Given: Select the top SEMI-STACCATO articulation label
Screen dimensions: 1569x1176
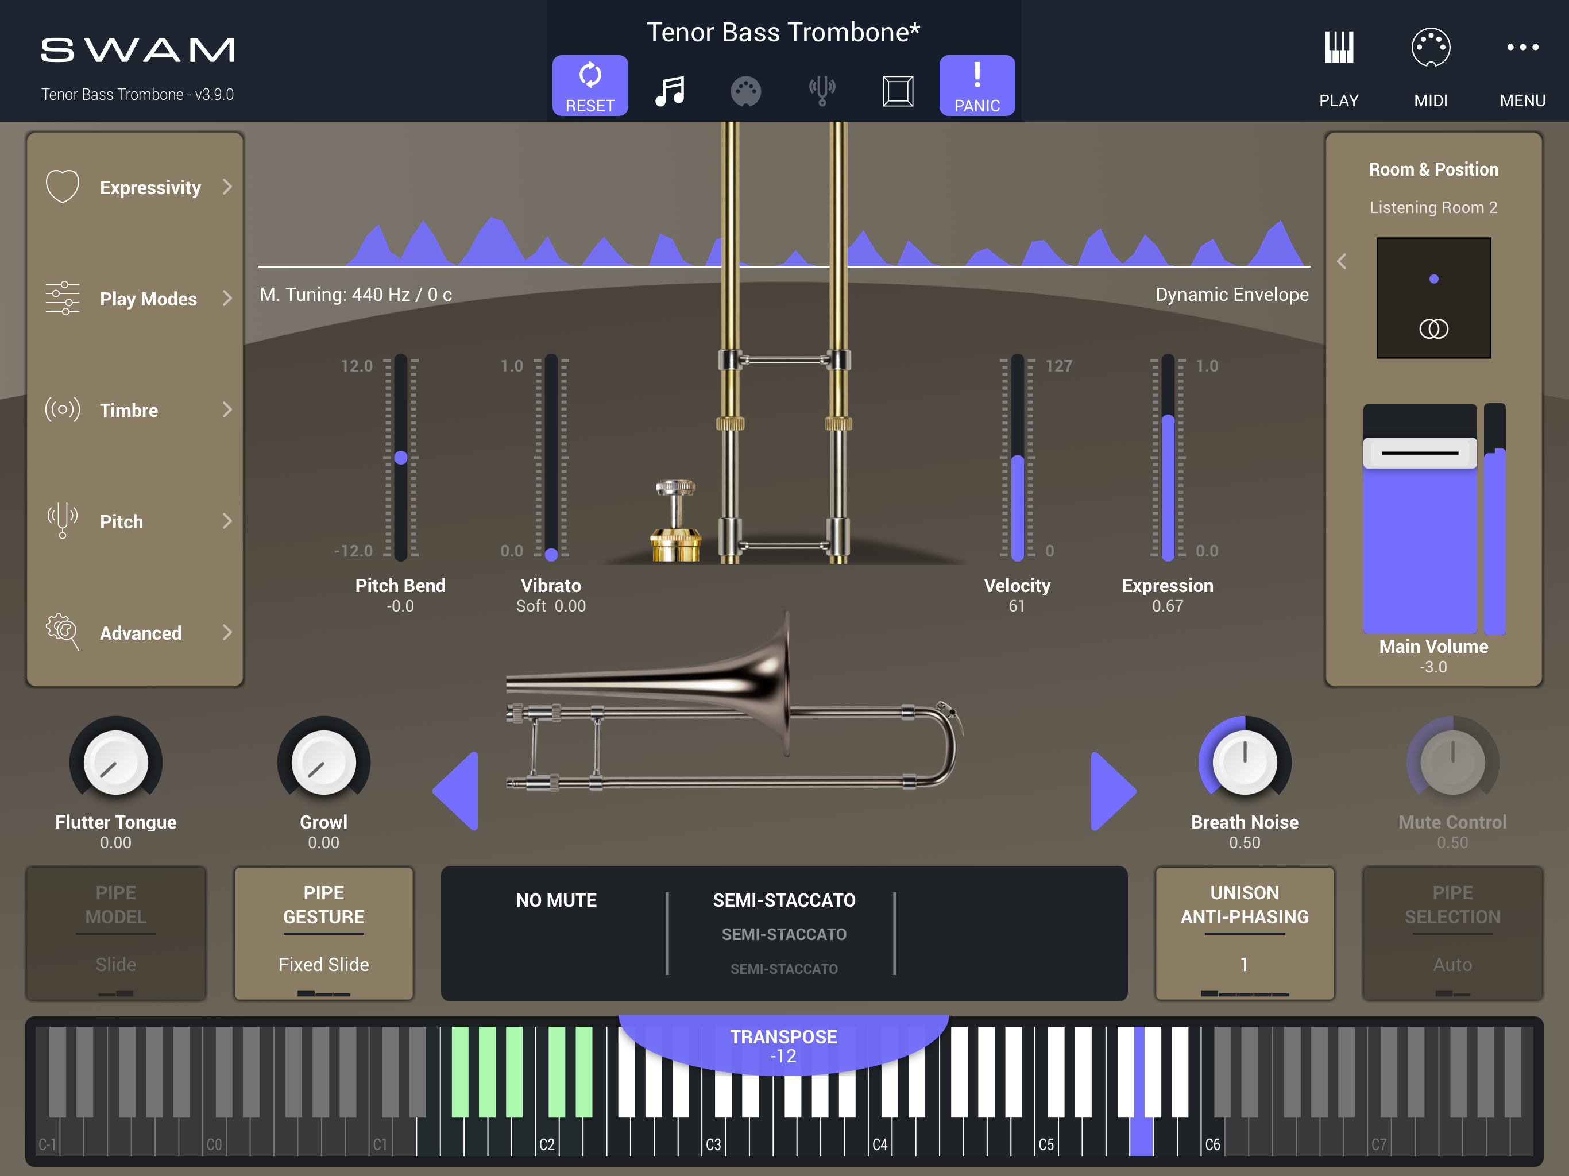Looking at the screenshot, I should pos(784,900).
